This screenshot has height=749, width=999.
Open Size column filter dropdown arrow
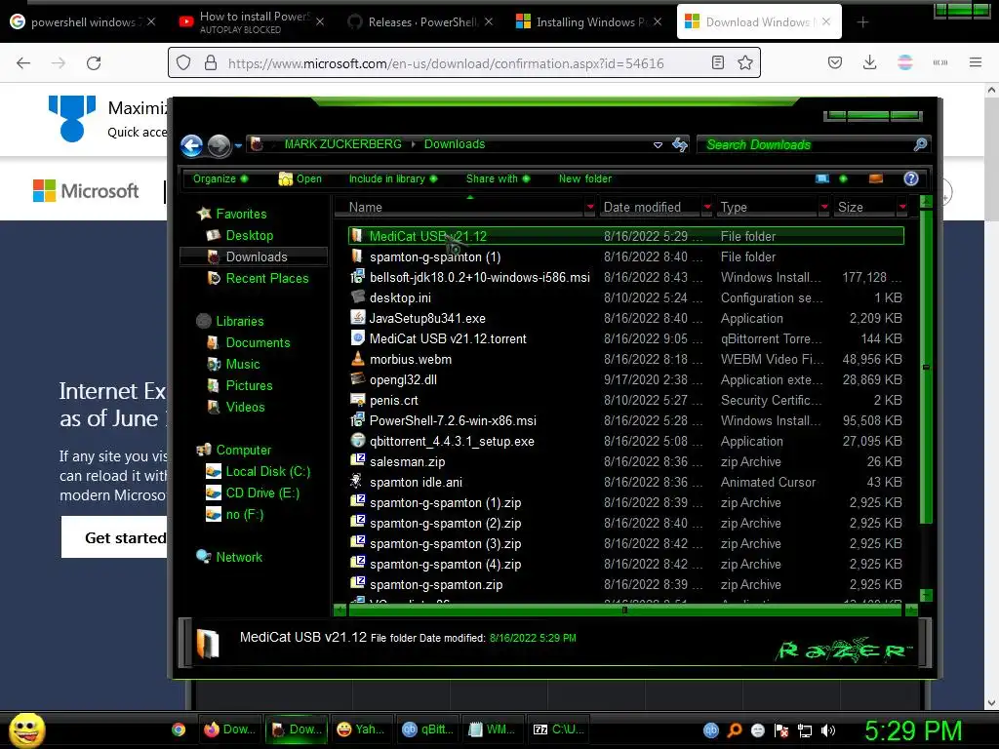click(x=902, y=207)
